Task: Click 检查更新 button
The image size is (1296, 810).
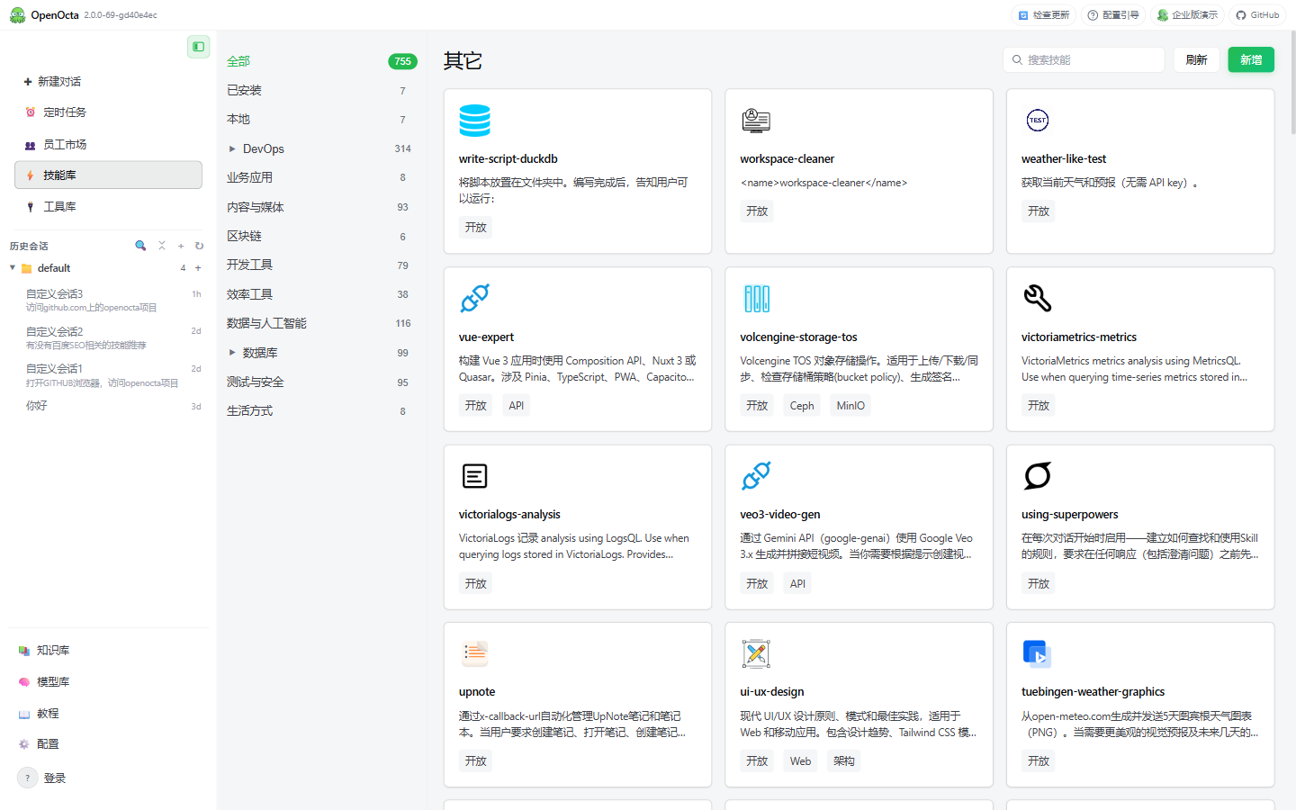Action: coord(1043,15)
